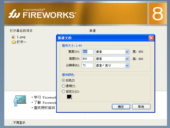Click the 画布大小: 2.4M label
Viewport: 170px width, 128px height.
pyautogui.click(x=72, y=46)
